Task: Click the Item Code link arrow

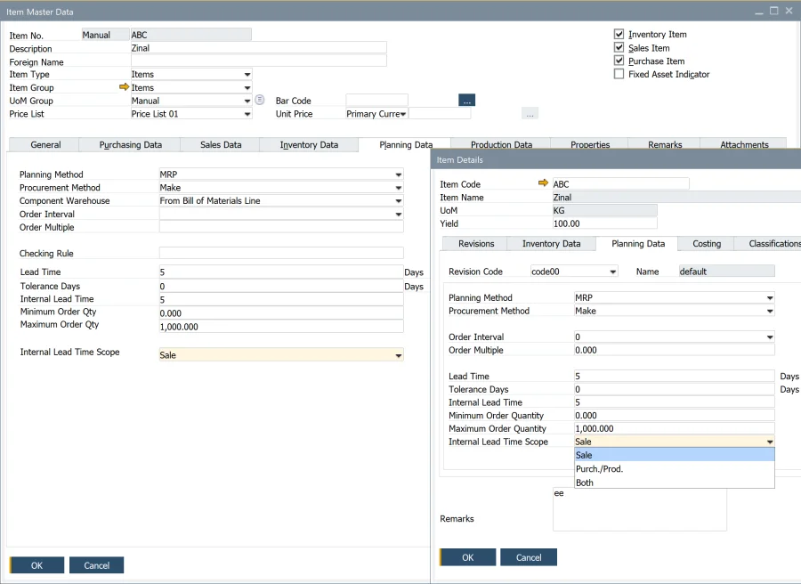Action: pos(543,183)
